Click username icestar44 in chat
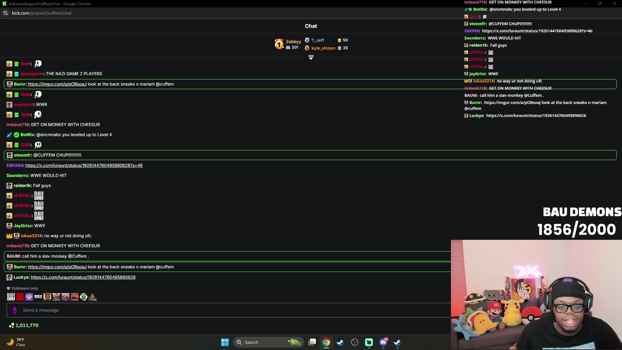622x350 pixels. point(23,104)
